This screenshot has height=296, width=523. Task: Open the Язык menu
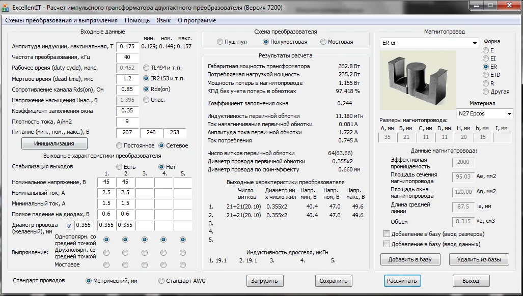(x=163, y=20)
